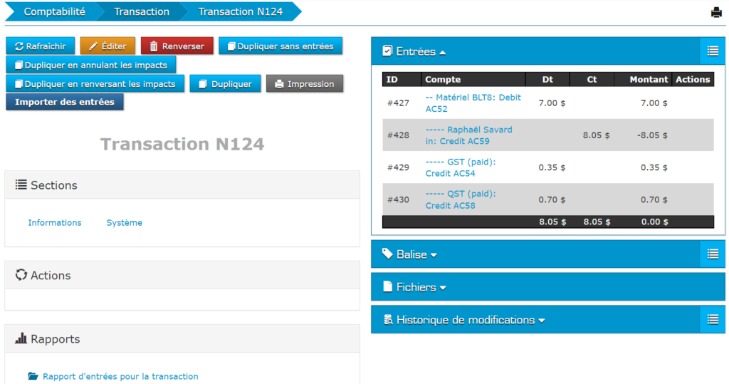This screenshot has height=384, width=729.
Task: Click the Rafraîchir refresh button
Action: pos(41,46)
